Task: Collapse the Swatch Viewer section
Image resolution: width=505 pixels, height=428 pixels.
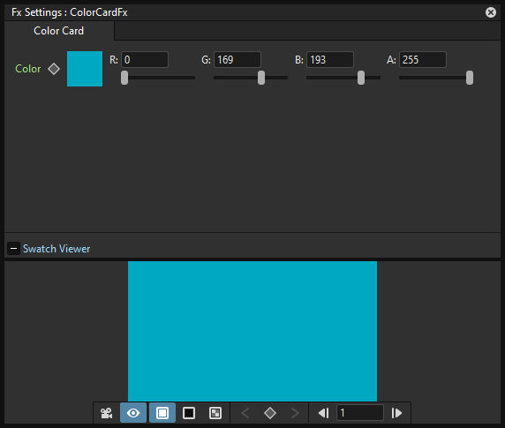Action: click(x=13, y=249)
